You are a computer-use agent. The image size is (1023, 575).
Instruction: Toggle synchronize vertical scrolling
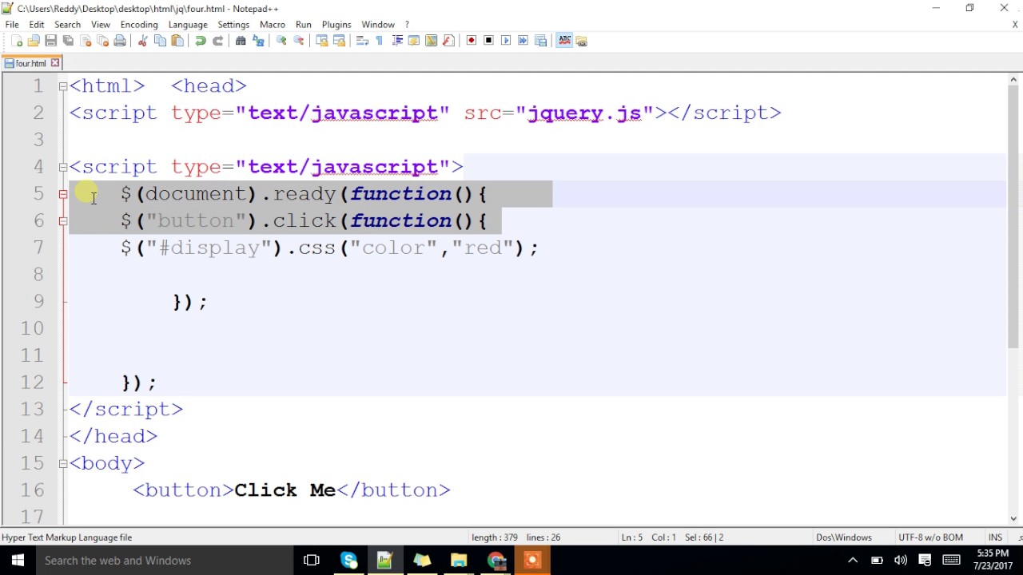[x=322, y=41]
